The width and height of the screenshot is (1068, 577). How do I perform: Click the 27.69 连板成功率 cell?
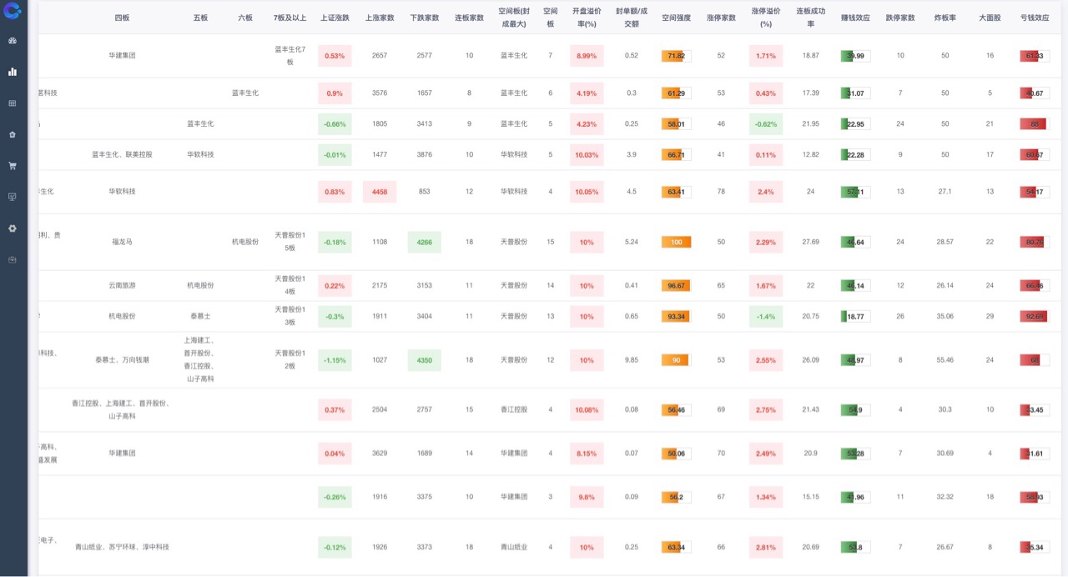point(810,242)
